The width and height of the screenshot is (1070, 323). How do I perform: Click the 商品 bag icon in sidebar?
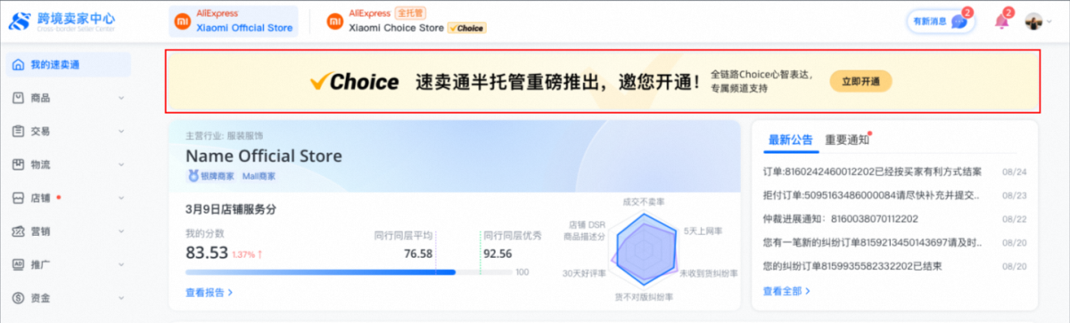(19, 98)
